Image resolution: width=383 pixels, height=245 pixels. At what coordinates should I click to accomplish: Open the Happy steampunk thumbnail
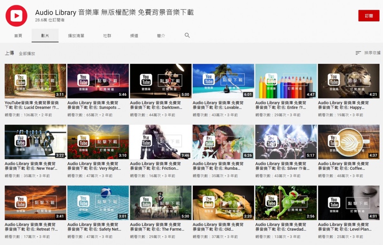click(x=349, y=81)
